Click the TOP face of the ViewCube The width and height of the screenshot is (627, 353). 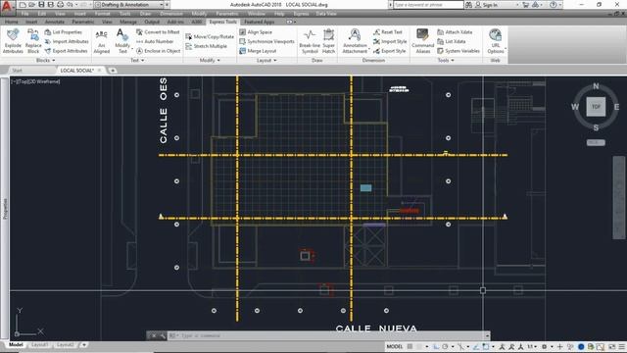596,107
